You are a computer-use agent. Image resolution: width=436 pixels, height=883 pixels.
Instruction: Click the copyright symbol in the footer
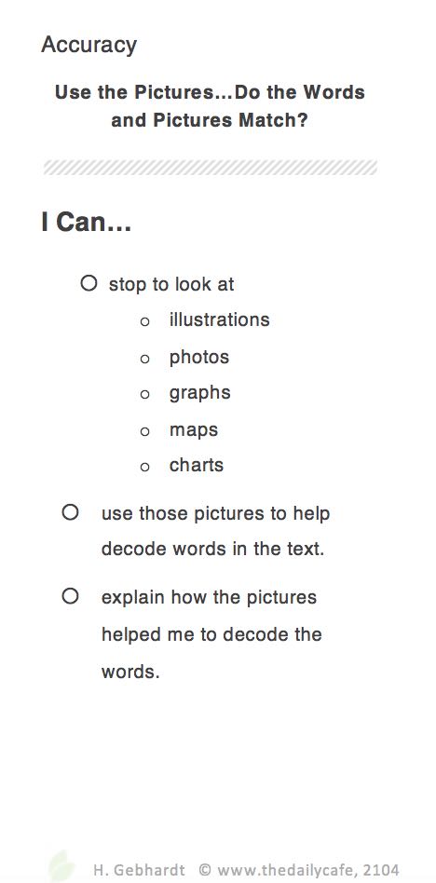click(x=206, y=869)
